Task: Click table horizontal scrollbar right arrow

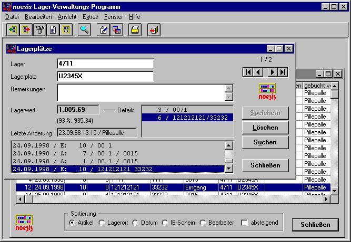Action: (326, 199)
